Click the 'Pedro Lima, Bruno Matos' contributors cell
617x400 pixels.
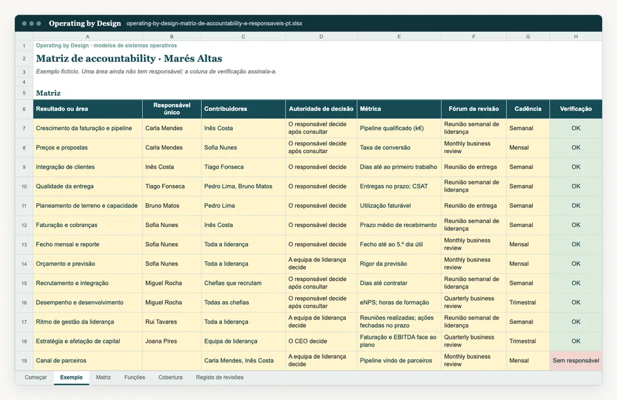[244, 186]
